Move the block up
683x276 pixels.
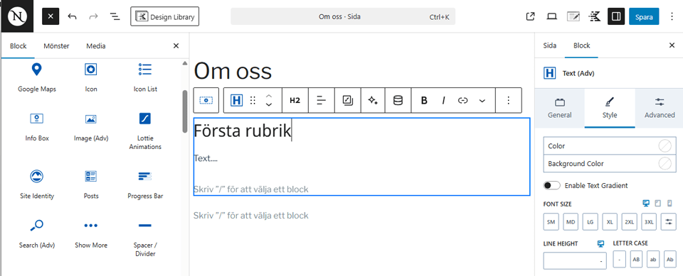click(x=269, y=96)
